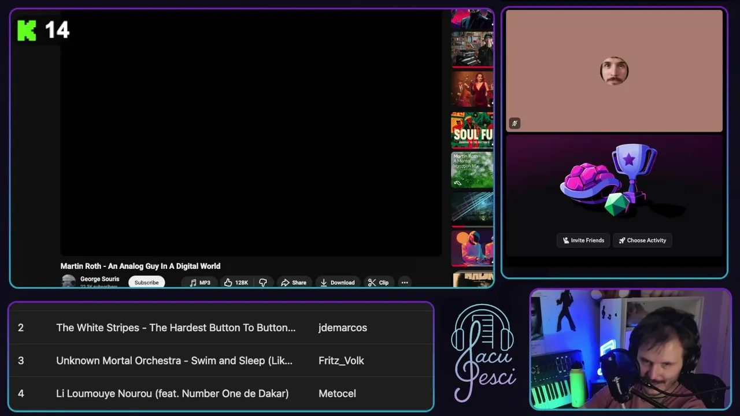Select the Li Loumouye Nourou queue row
Image resolution: width=740 pixels, height=416 pixels.
pyautogui.click(x=221, y=393)
